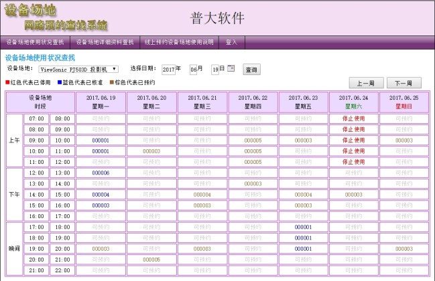Image resolution: width=435 pixels, height=281 pixels.
Task: Open booking 000003 Friday 15:00-16:00
Action: (303, 205)
